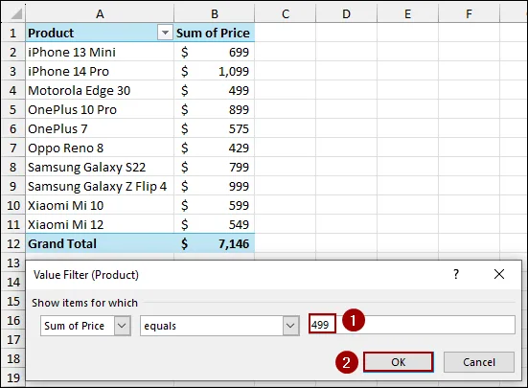Expand the Sum of Price field dropdown
The image size is (528, 388).
pos(122,326)
